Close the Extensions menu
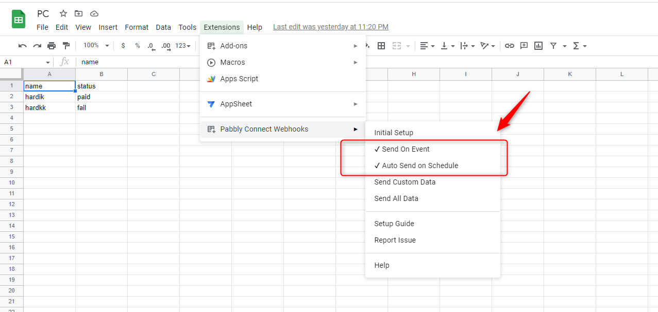The width and height of the screenshot is (658, 312). [222, 27]
